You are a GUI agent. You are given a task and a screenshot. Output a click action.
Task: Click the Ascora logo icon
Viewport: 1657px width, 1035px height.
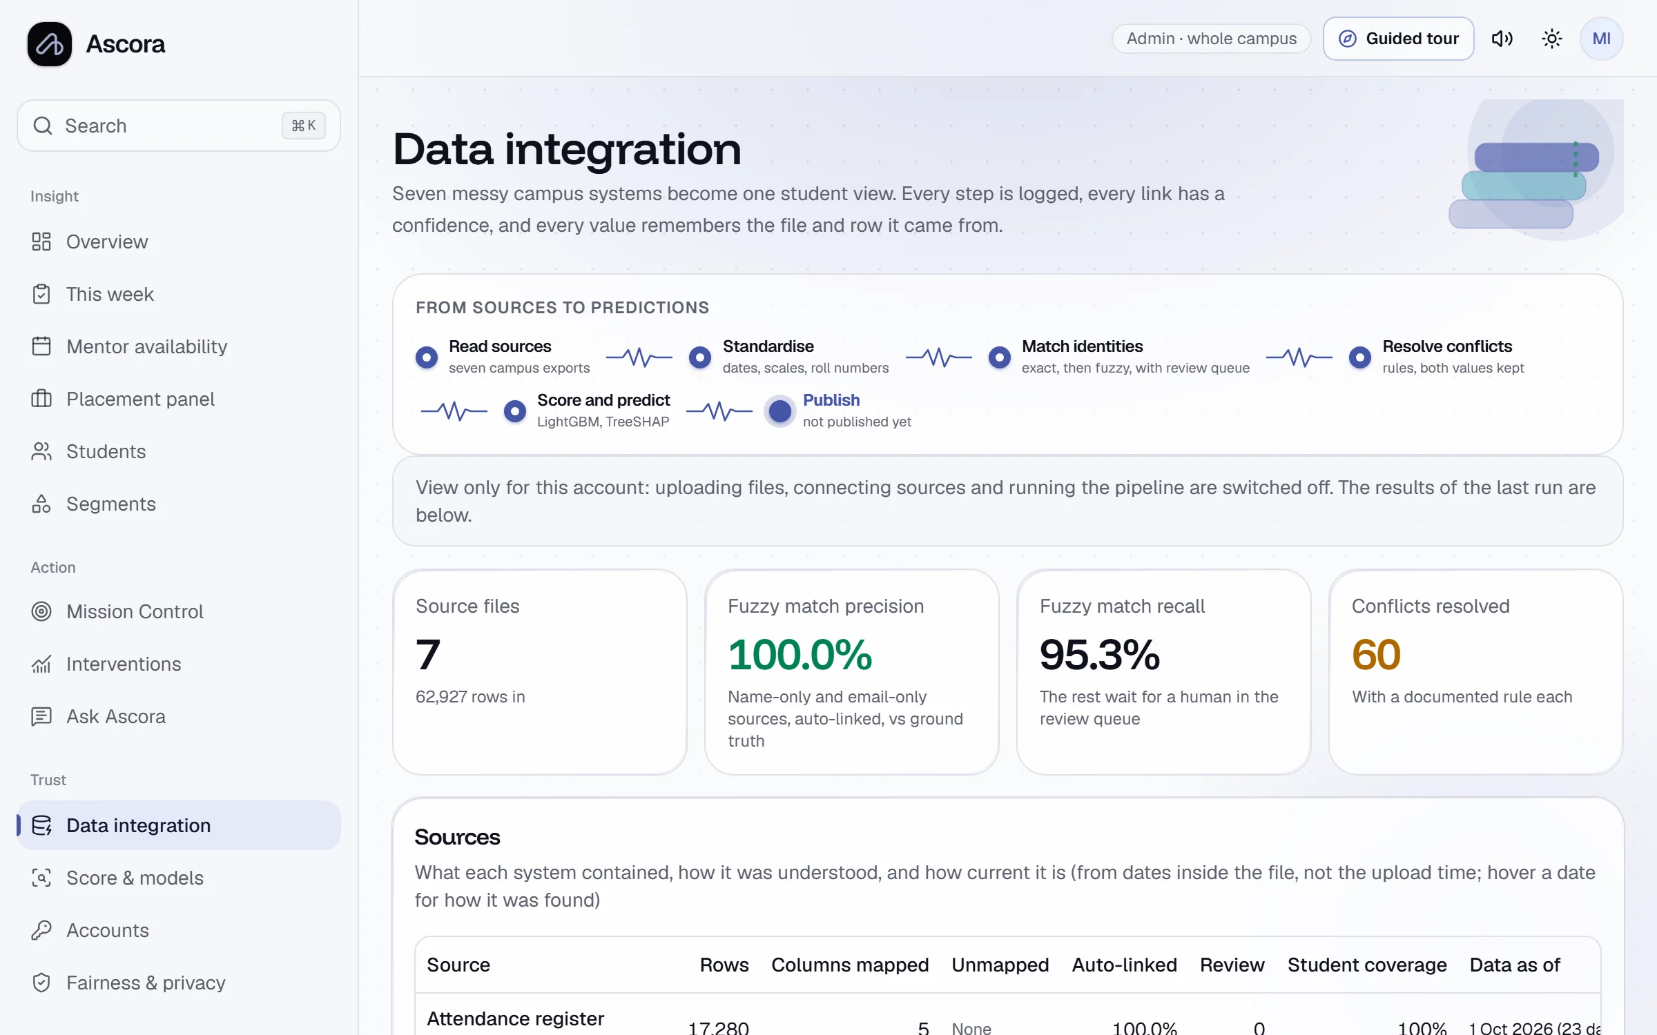coord(50,44)
